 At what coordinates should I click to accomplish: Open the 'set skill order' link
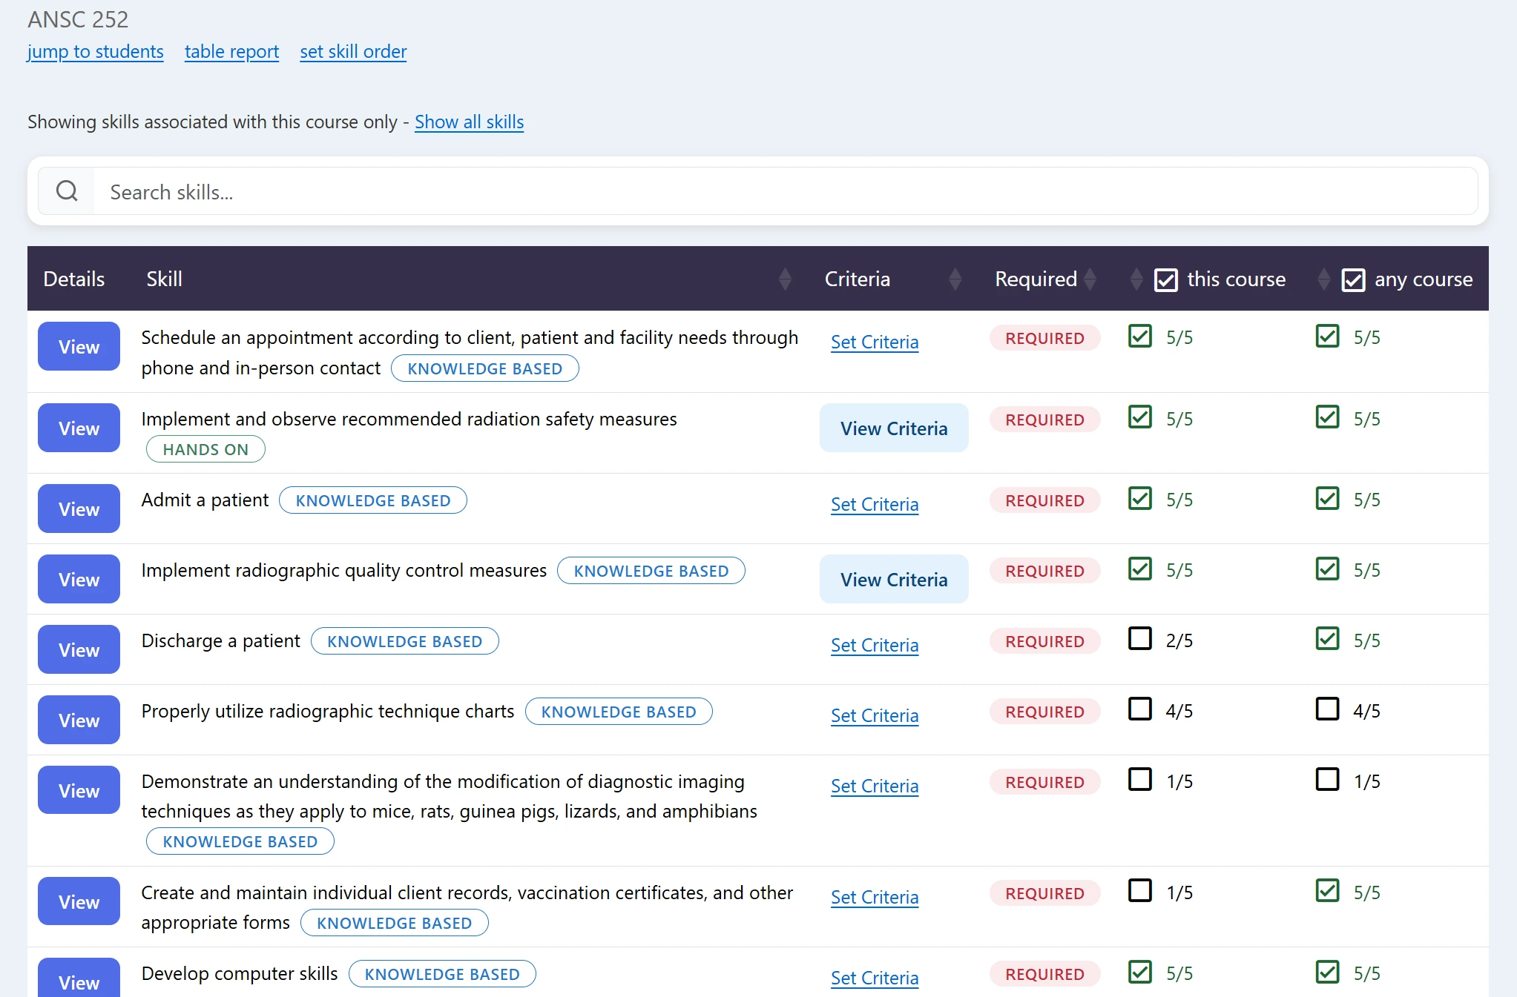[x=353, y=51]
